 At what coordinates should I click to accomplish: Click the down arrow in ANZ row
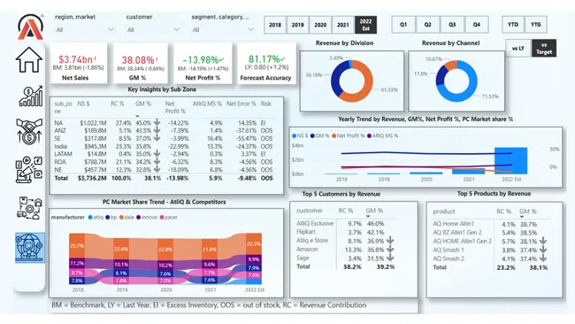(157, 130)
